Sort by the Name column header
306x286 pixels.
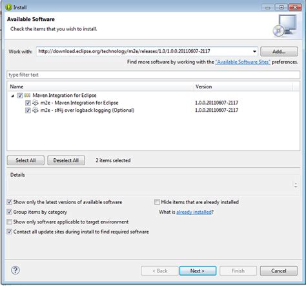101,87
